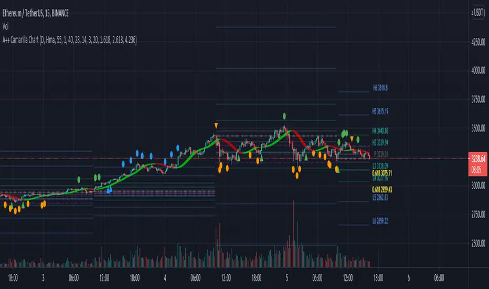Click the tallest red volume bar
Screen dimensions: 489x289
click(293, 234)
